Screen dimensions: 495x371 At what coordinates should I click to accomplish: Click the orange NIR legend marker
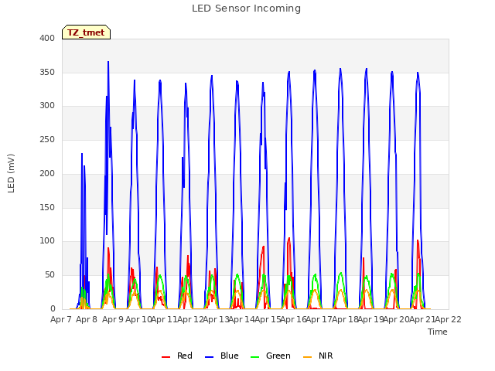point(307,357)
